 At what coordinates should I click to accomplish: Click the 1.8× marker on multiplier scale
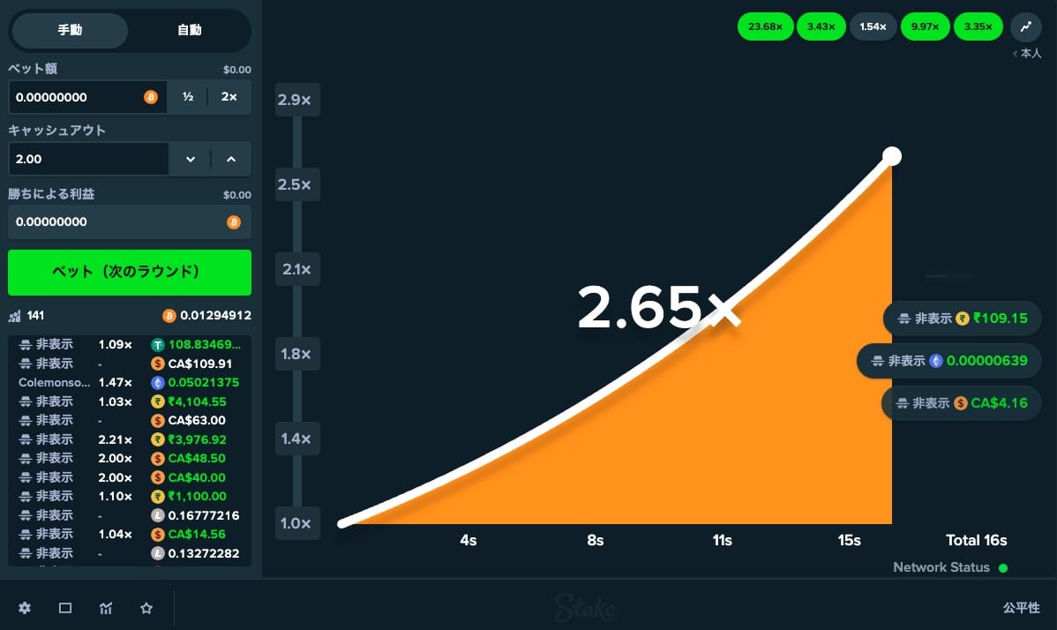297,355
